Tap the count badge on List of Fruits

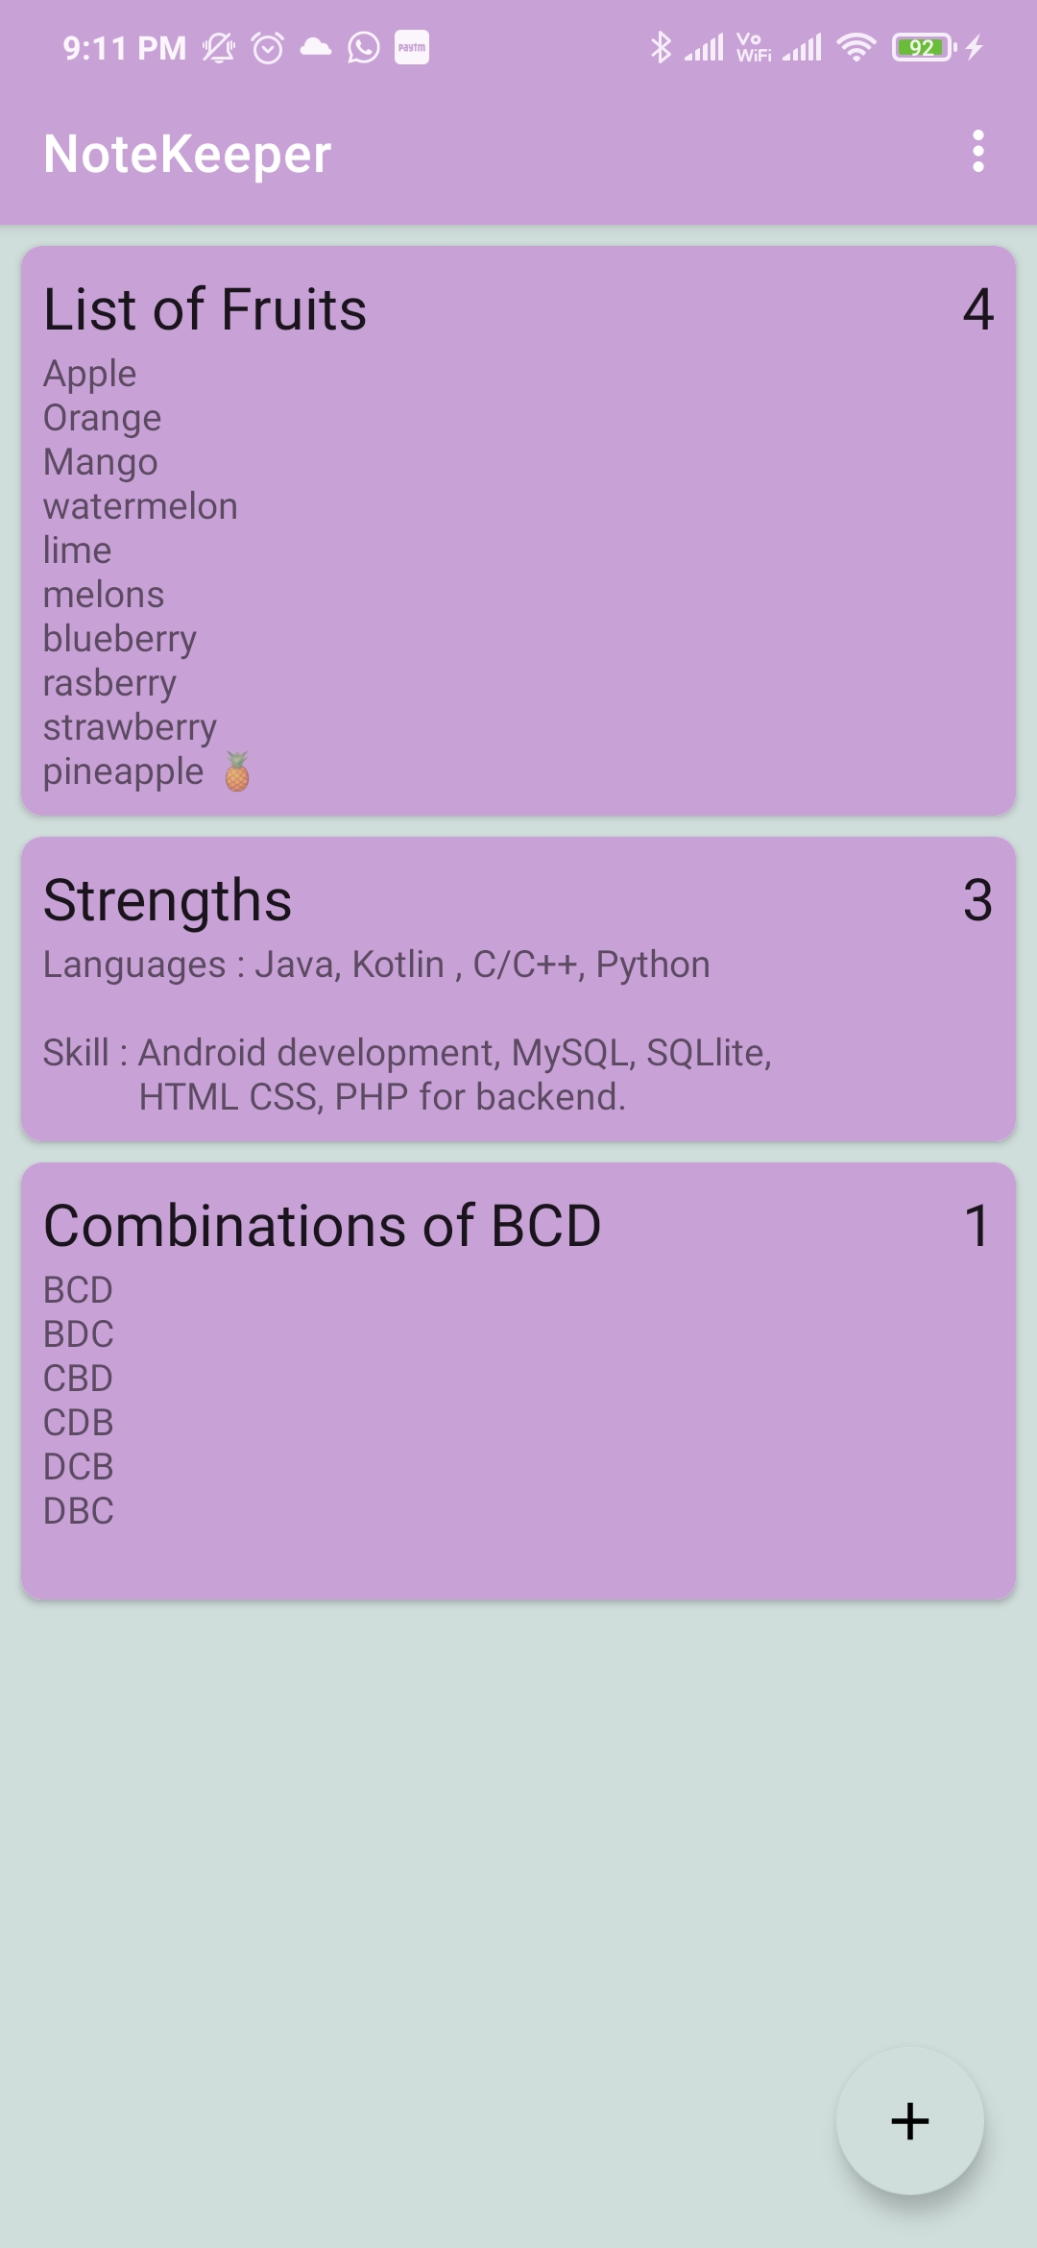click(977, 309)
